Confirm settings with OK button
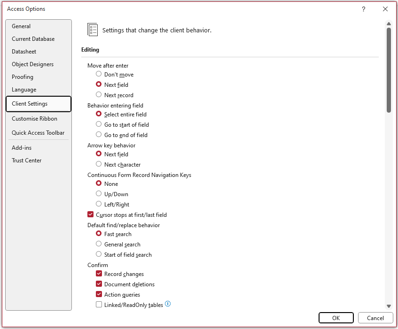The height and width of the screenshot is (329, 398). 336,318
